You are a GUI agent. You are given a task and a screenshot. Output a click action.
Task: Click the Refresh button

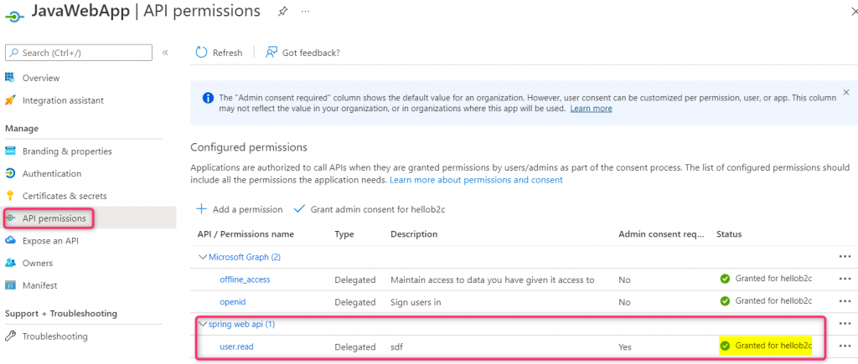219,53
